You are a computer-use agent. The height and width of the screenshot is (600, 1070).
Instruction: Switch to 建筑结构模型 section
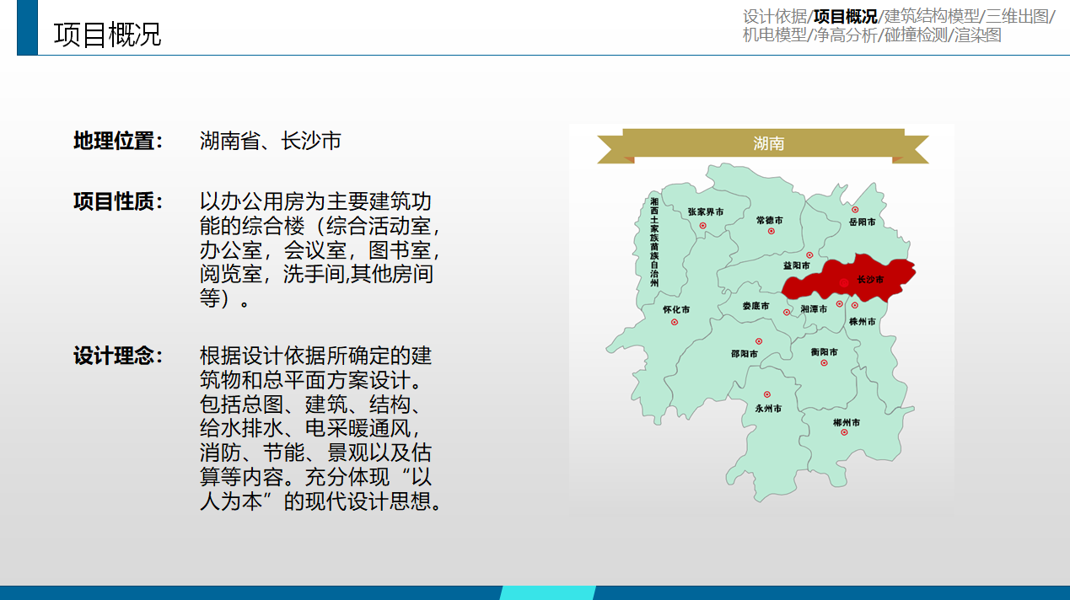click(931, 17)
